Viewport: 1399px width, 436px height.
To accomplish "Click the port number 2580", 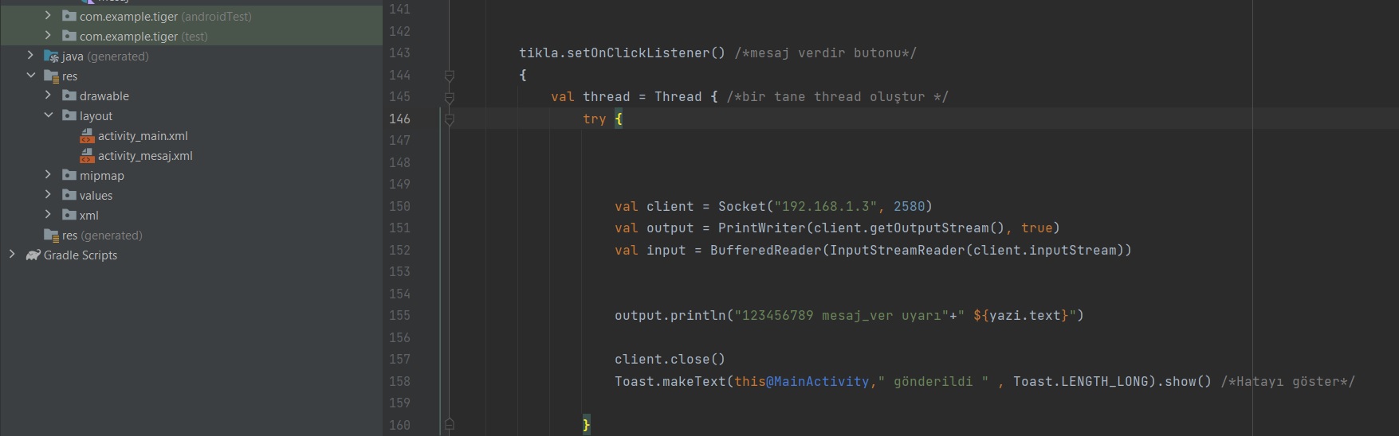I will click(910, 206).
